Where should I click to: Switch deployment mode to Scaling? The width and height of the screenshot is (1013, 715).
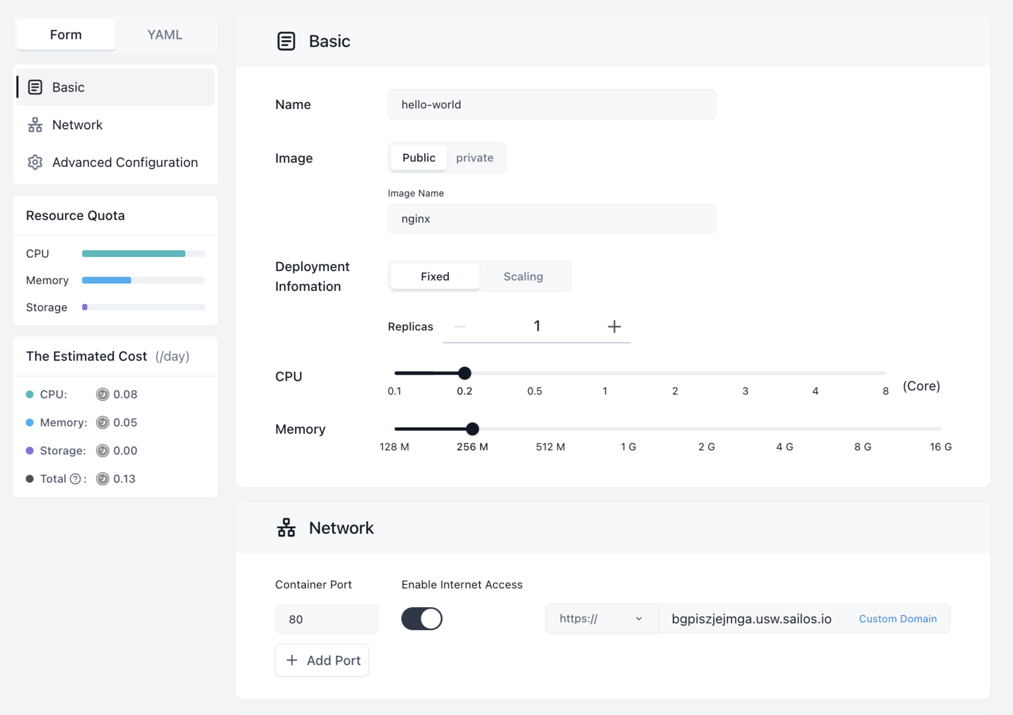click(x=523, y=277)
